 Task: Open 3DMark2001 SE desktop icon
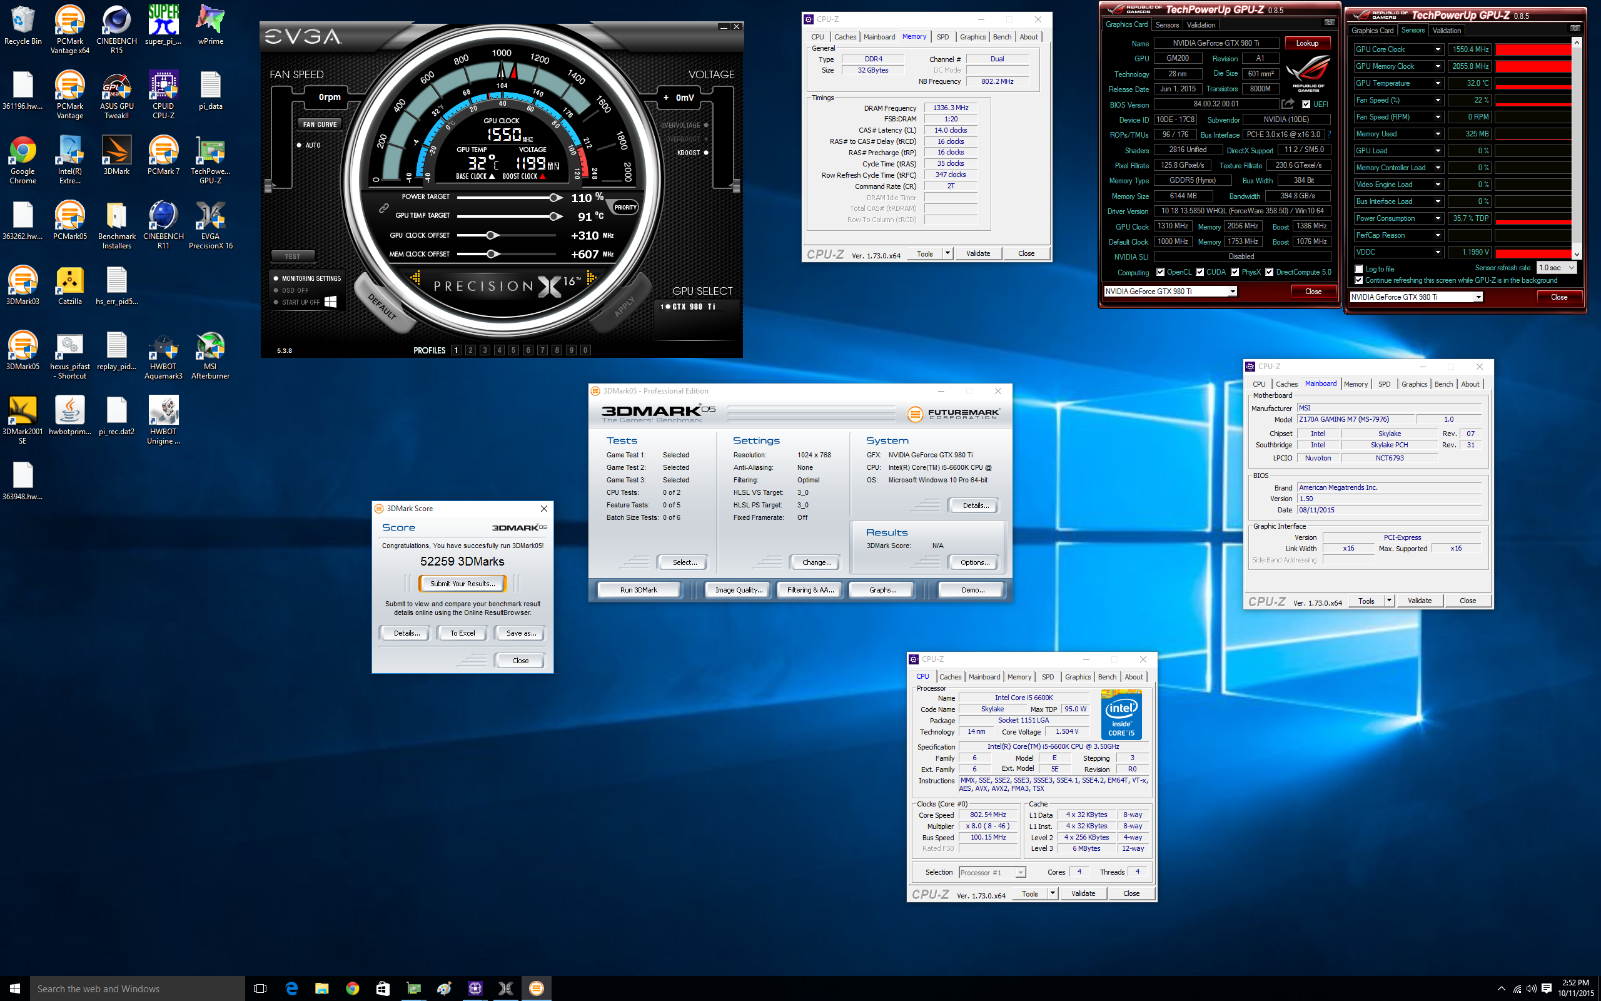pyautogui.click(x=23, y=420)
